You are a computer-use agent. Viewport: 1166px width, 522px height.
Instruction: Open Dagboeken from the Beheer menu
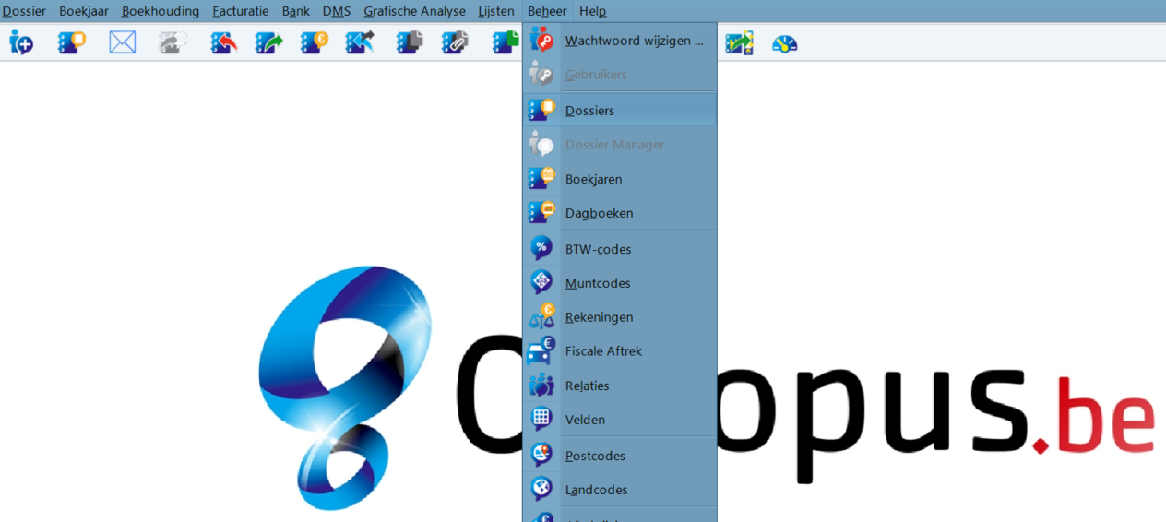coord(619,213)
